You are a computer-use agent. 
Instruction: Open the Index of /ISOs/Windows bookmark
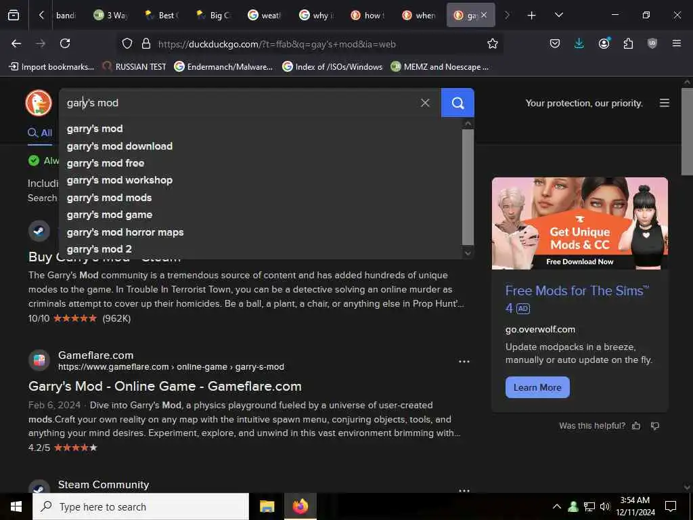[332, 67]
